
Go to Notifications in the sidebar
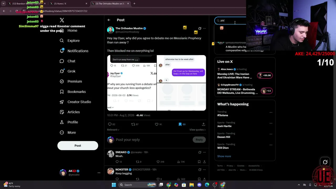point(74,51)
